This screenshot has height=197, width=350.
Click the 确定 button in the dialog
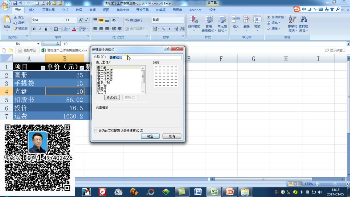150,136
